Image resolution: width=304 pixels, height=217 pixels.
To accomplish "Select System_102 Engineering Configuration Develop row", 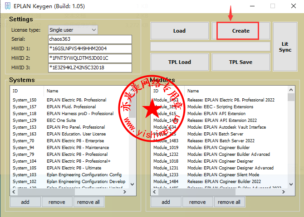I will click(x=69, y=181).
